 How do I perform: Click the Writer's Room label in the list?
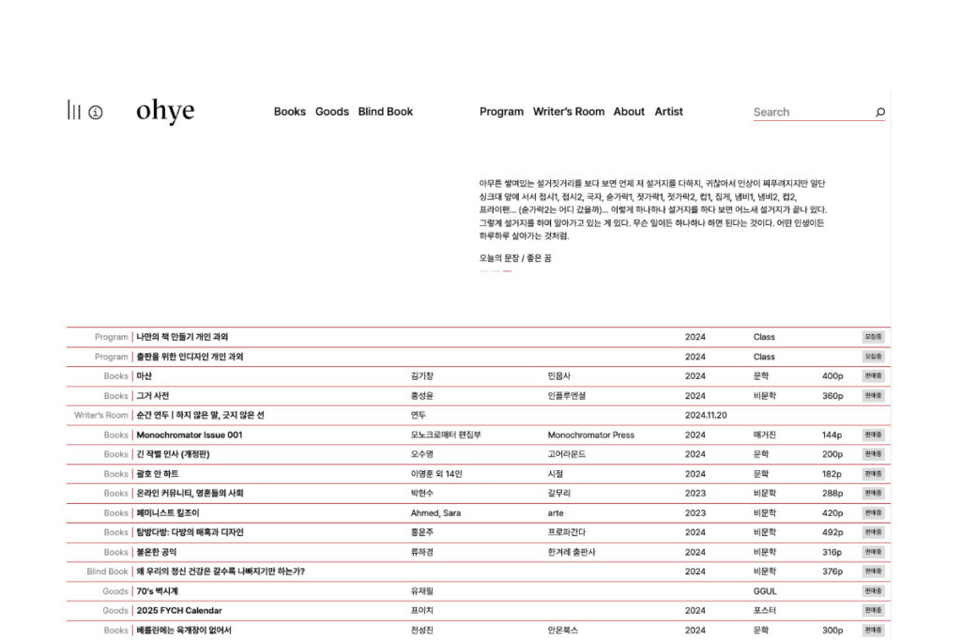pyautogui.click(x=101, y=416)
